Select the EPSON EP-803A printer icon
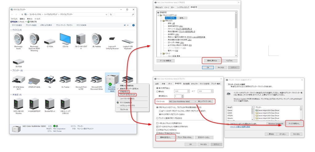Screen dimensions: 315x152 tap(34, 81)
